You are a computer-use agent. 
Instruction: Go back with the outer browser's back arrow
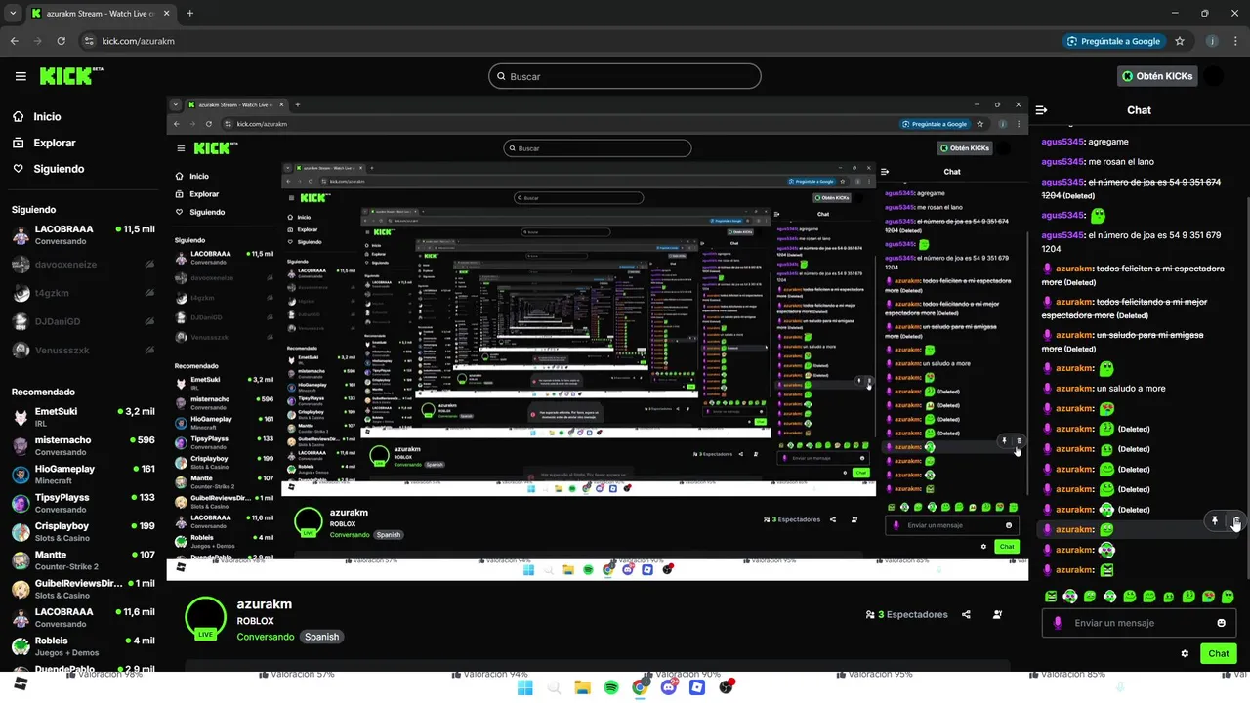tap(14, 41)
